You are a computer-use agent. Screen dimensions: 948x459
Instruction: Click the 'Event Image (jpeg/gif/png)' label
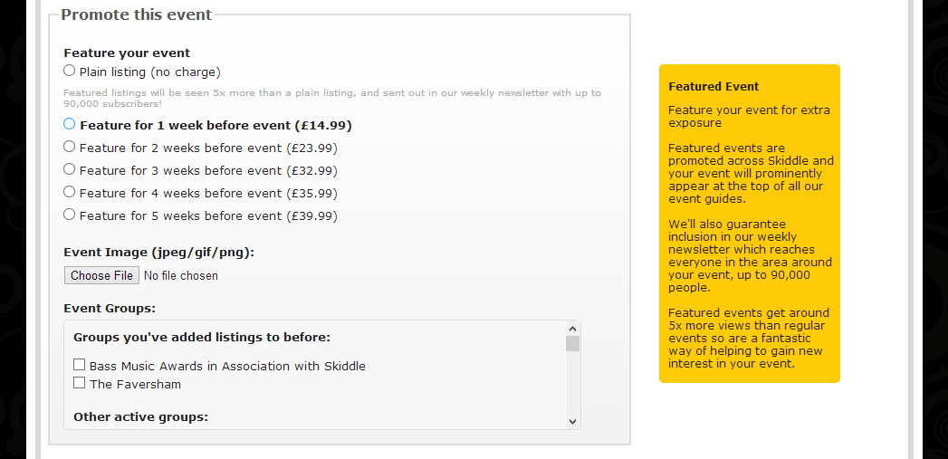pos(158,252)
